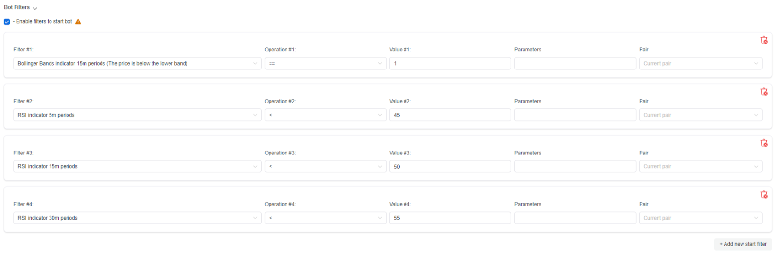The height and width of the screenshot is (257, 777).
Task: Remove Filter #3 with the red trash icon
Action: [764, 143]
